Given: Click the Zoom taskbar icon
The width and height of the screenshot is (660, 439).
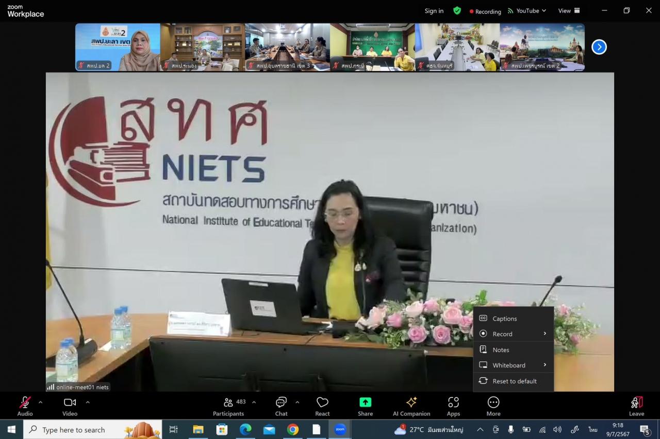Looking at the screenshot, I should [340, 429].
